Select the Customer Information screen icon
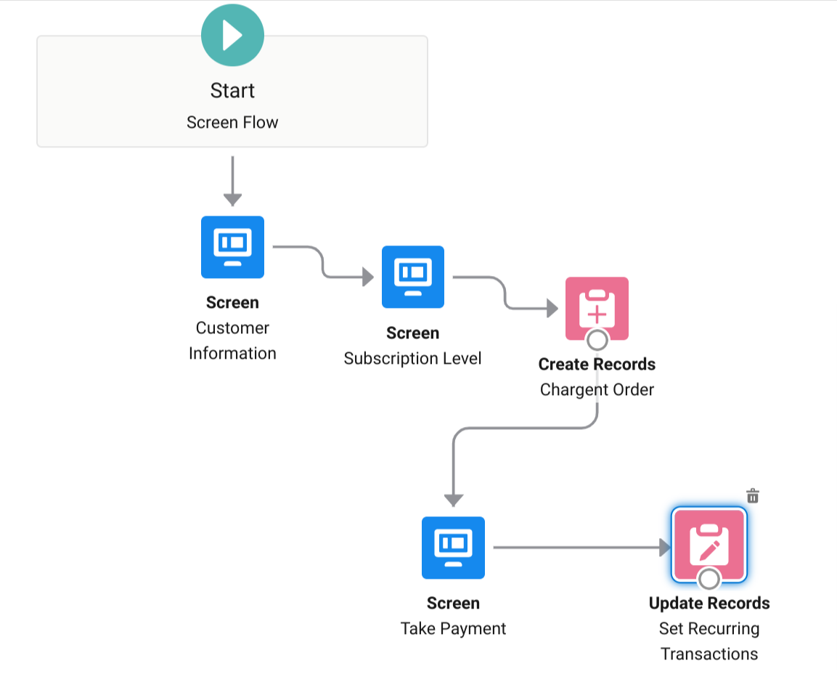 click(232, 247)
